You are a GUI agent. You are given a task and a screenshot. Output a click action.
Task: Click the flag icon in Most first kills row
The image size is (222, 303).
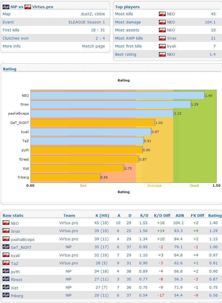[162, 46]
